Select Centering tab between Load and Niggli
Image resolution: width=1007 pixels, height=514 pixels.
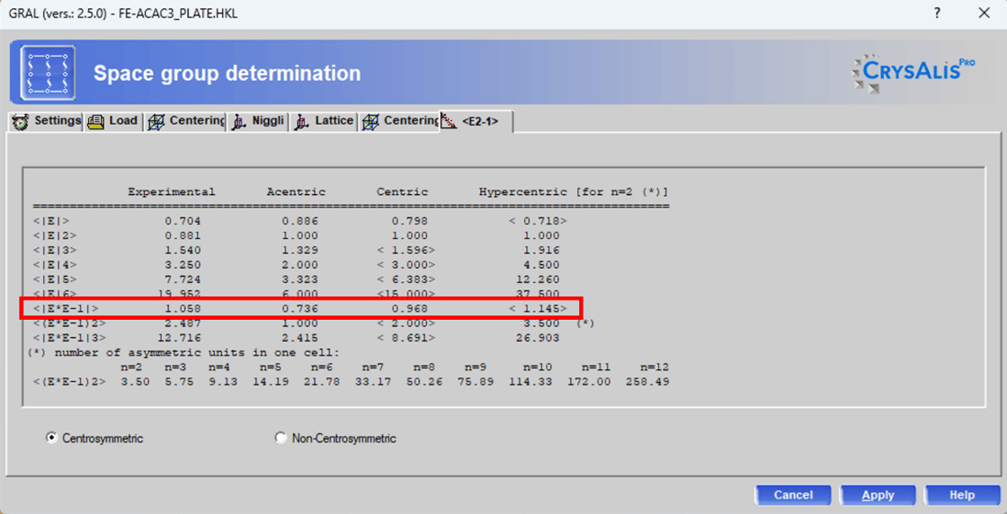187,121
